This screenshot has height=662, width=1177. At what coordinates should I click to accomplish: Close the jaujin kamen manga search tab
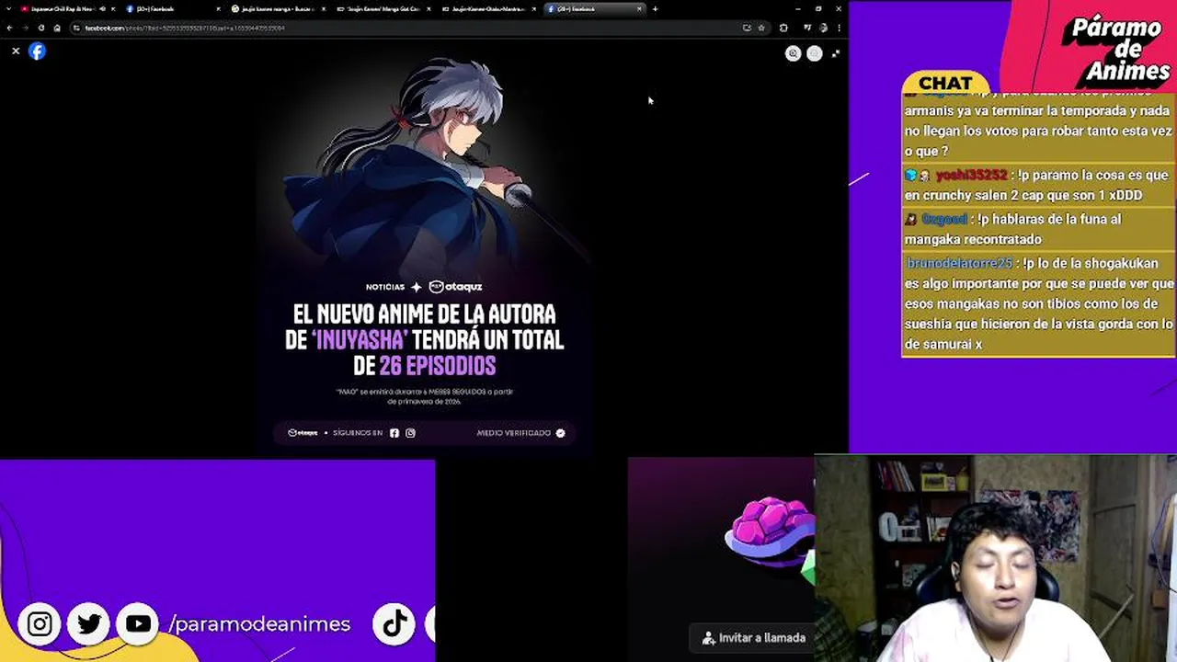(323, 9)
